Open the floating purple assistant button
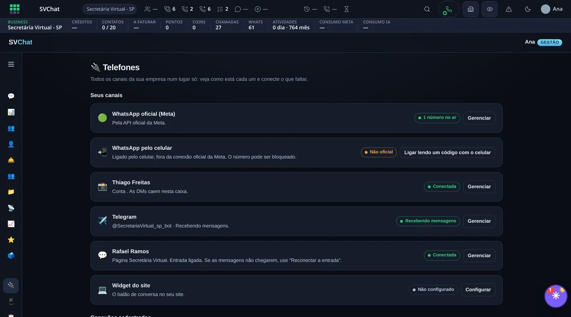Viewport: 571px width, 317px height. click(556, 296)
